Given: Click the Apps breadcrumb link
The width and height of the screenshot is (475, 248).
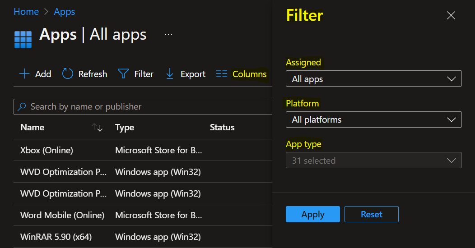Looking at the screenshot, I should (x=65, y=12).
